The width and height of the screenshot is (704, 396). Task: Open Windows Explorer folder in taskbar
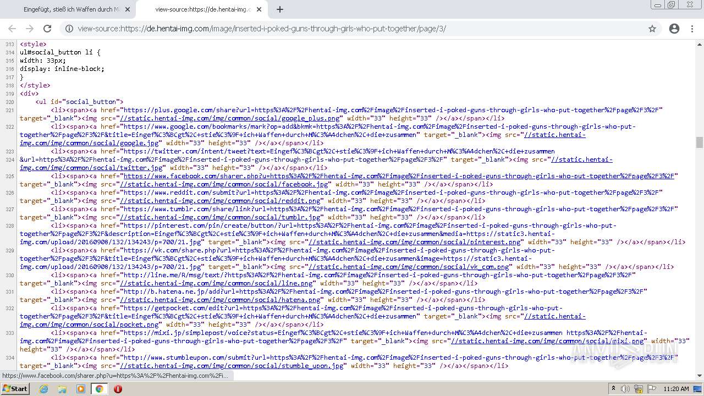pyautogui.click(x=62, y=389)
